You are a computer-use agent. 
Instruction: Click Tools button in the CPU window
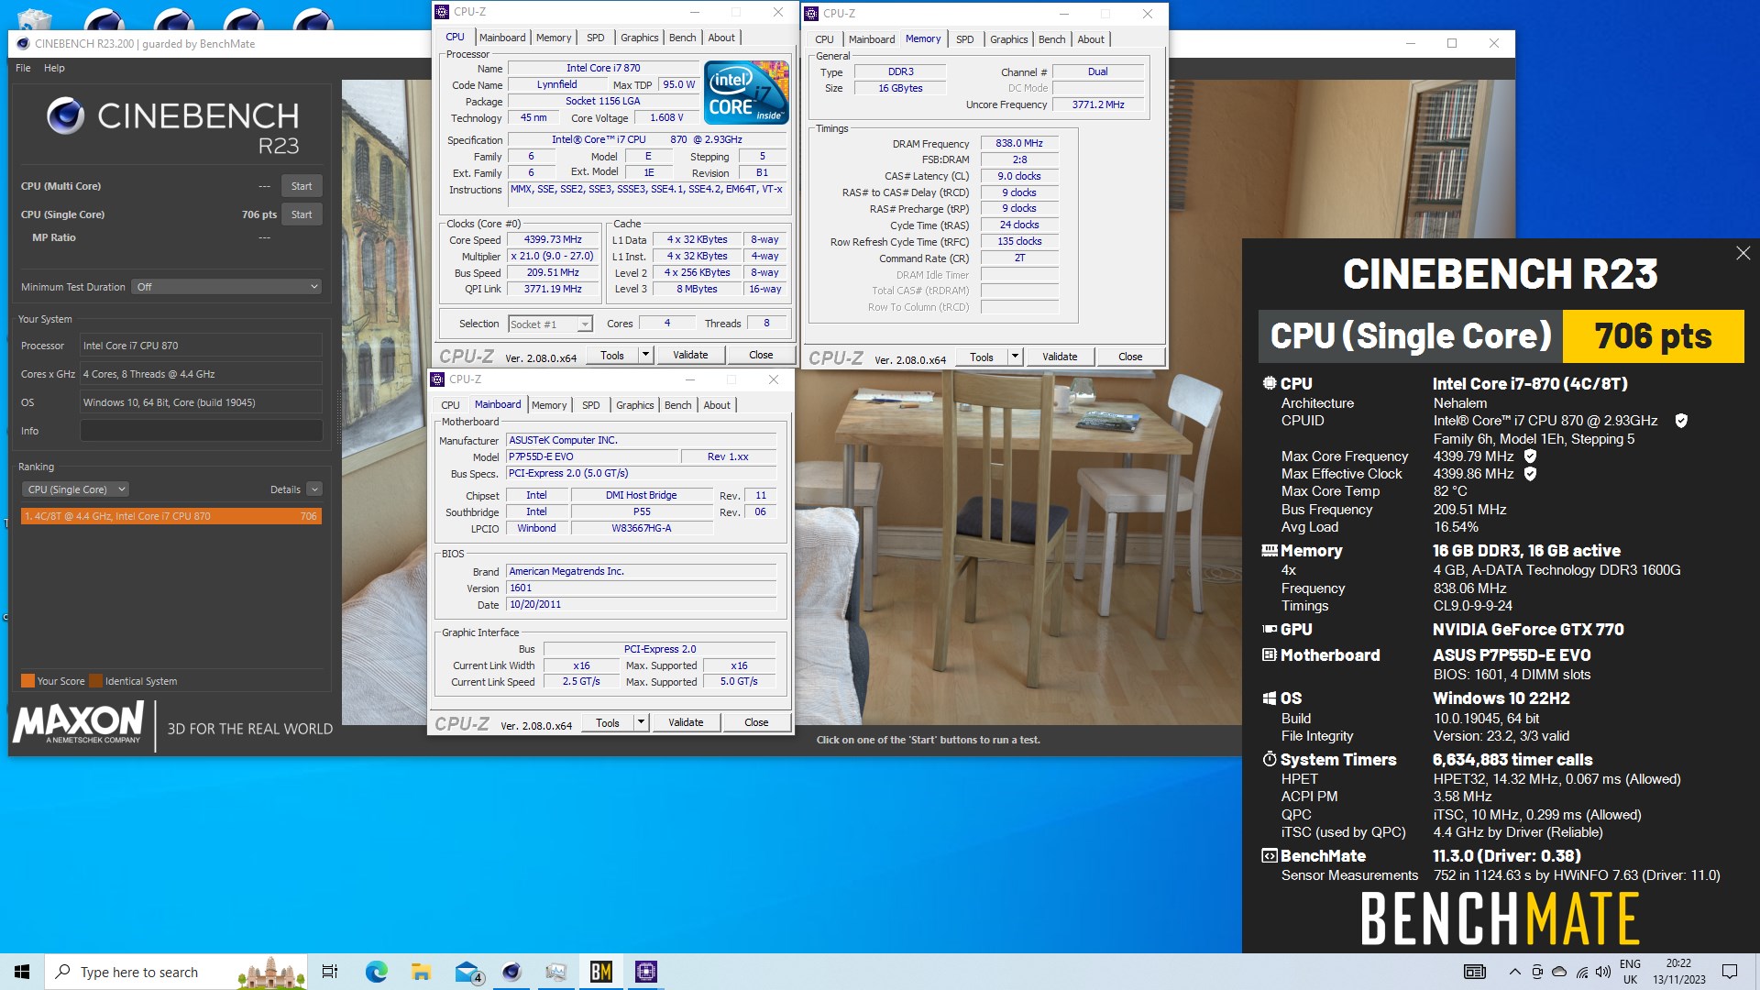pyautogui.click(x=612, y=355)
